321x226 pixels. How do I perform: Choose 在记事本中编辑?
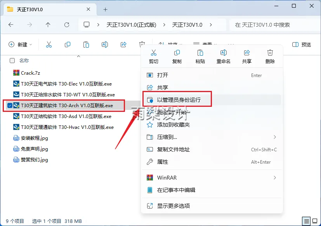tap(212, 190)
